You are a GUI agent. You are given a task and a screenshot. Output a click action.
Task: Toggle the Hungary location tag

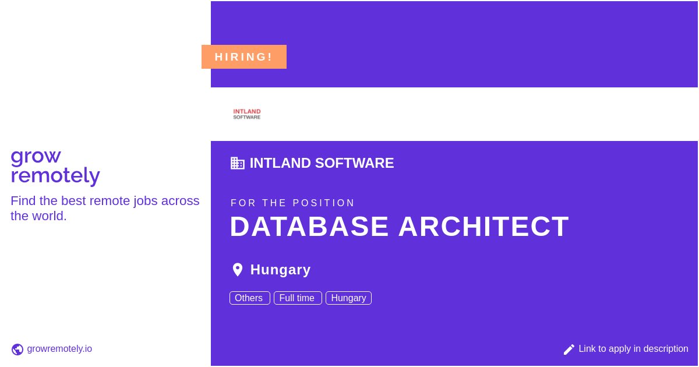[x=348, y=298]
